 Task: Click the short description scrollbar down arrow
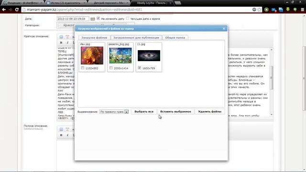(x=271, y=114)
